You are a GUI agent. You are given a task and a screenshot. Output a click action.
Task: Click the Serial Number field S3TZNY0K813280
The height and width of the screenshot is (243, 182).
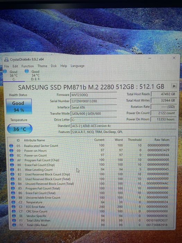coord(94,101)
